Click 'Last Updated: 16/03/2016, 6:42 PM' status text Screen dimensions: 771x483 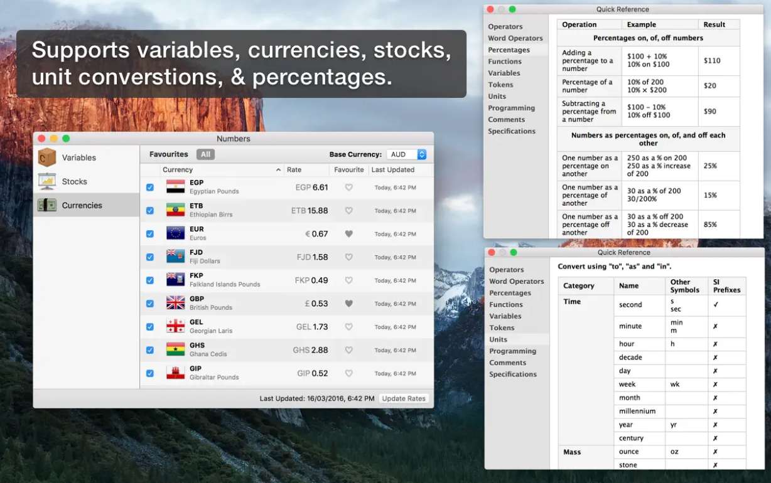[x=317, y=398]
